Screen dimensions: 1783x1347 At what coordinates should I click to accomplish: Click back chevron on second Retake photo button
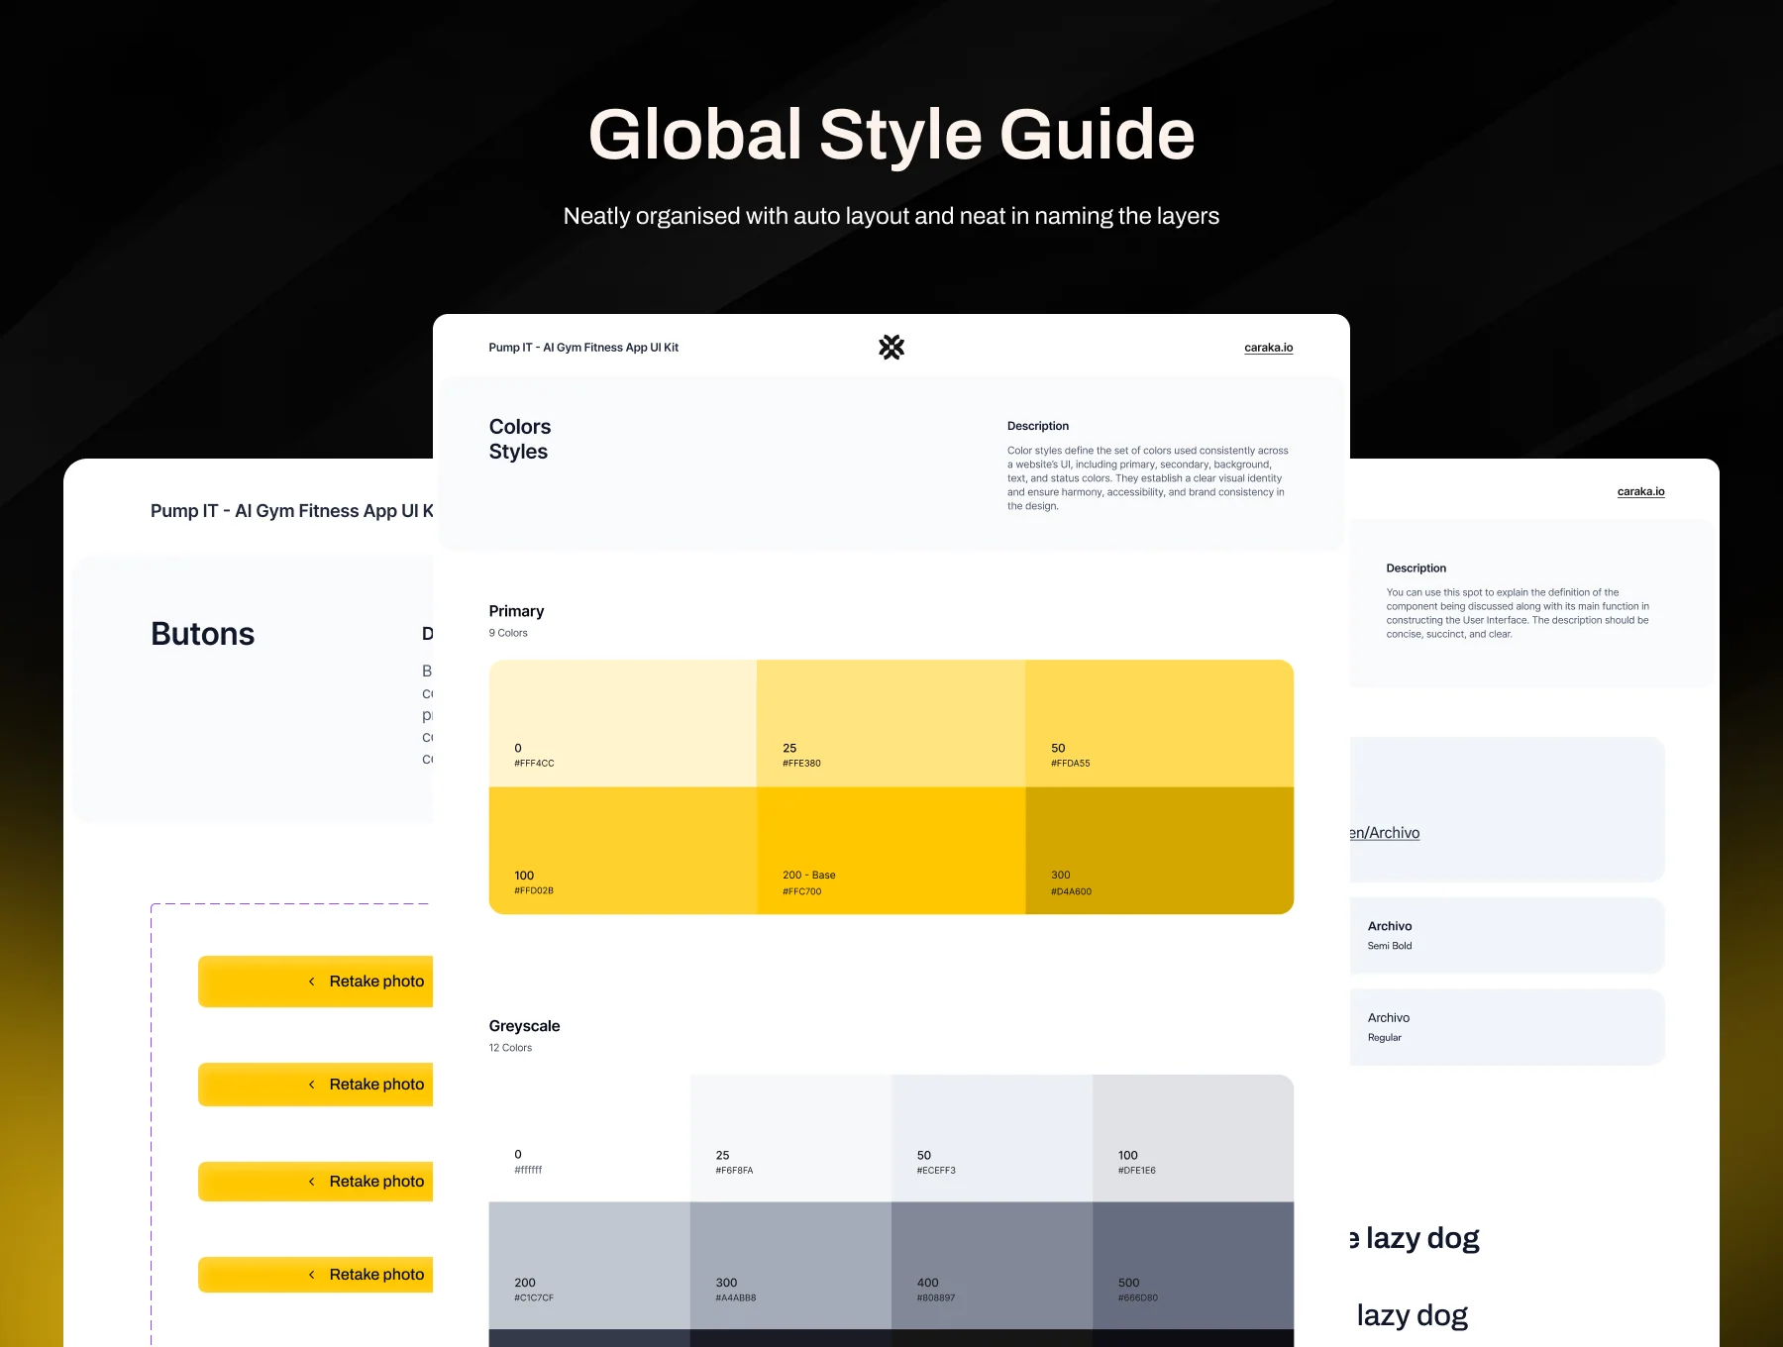[x=311, y=1085]
